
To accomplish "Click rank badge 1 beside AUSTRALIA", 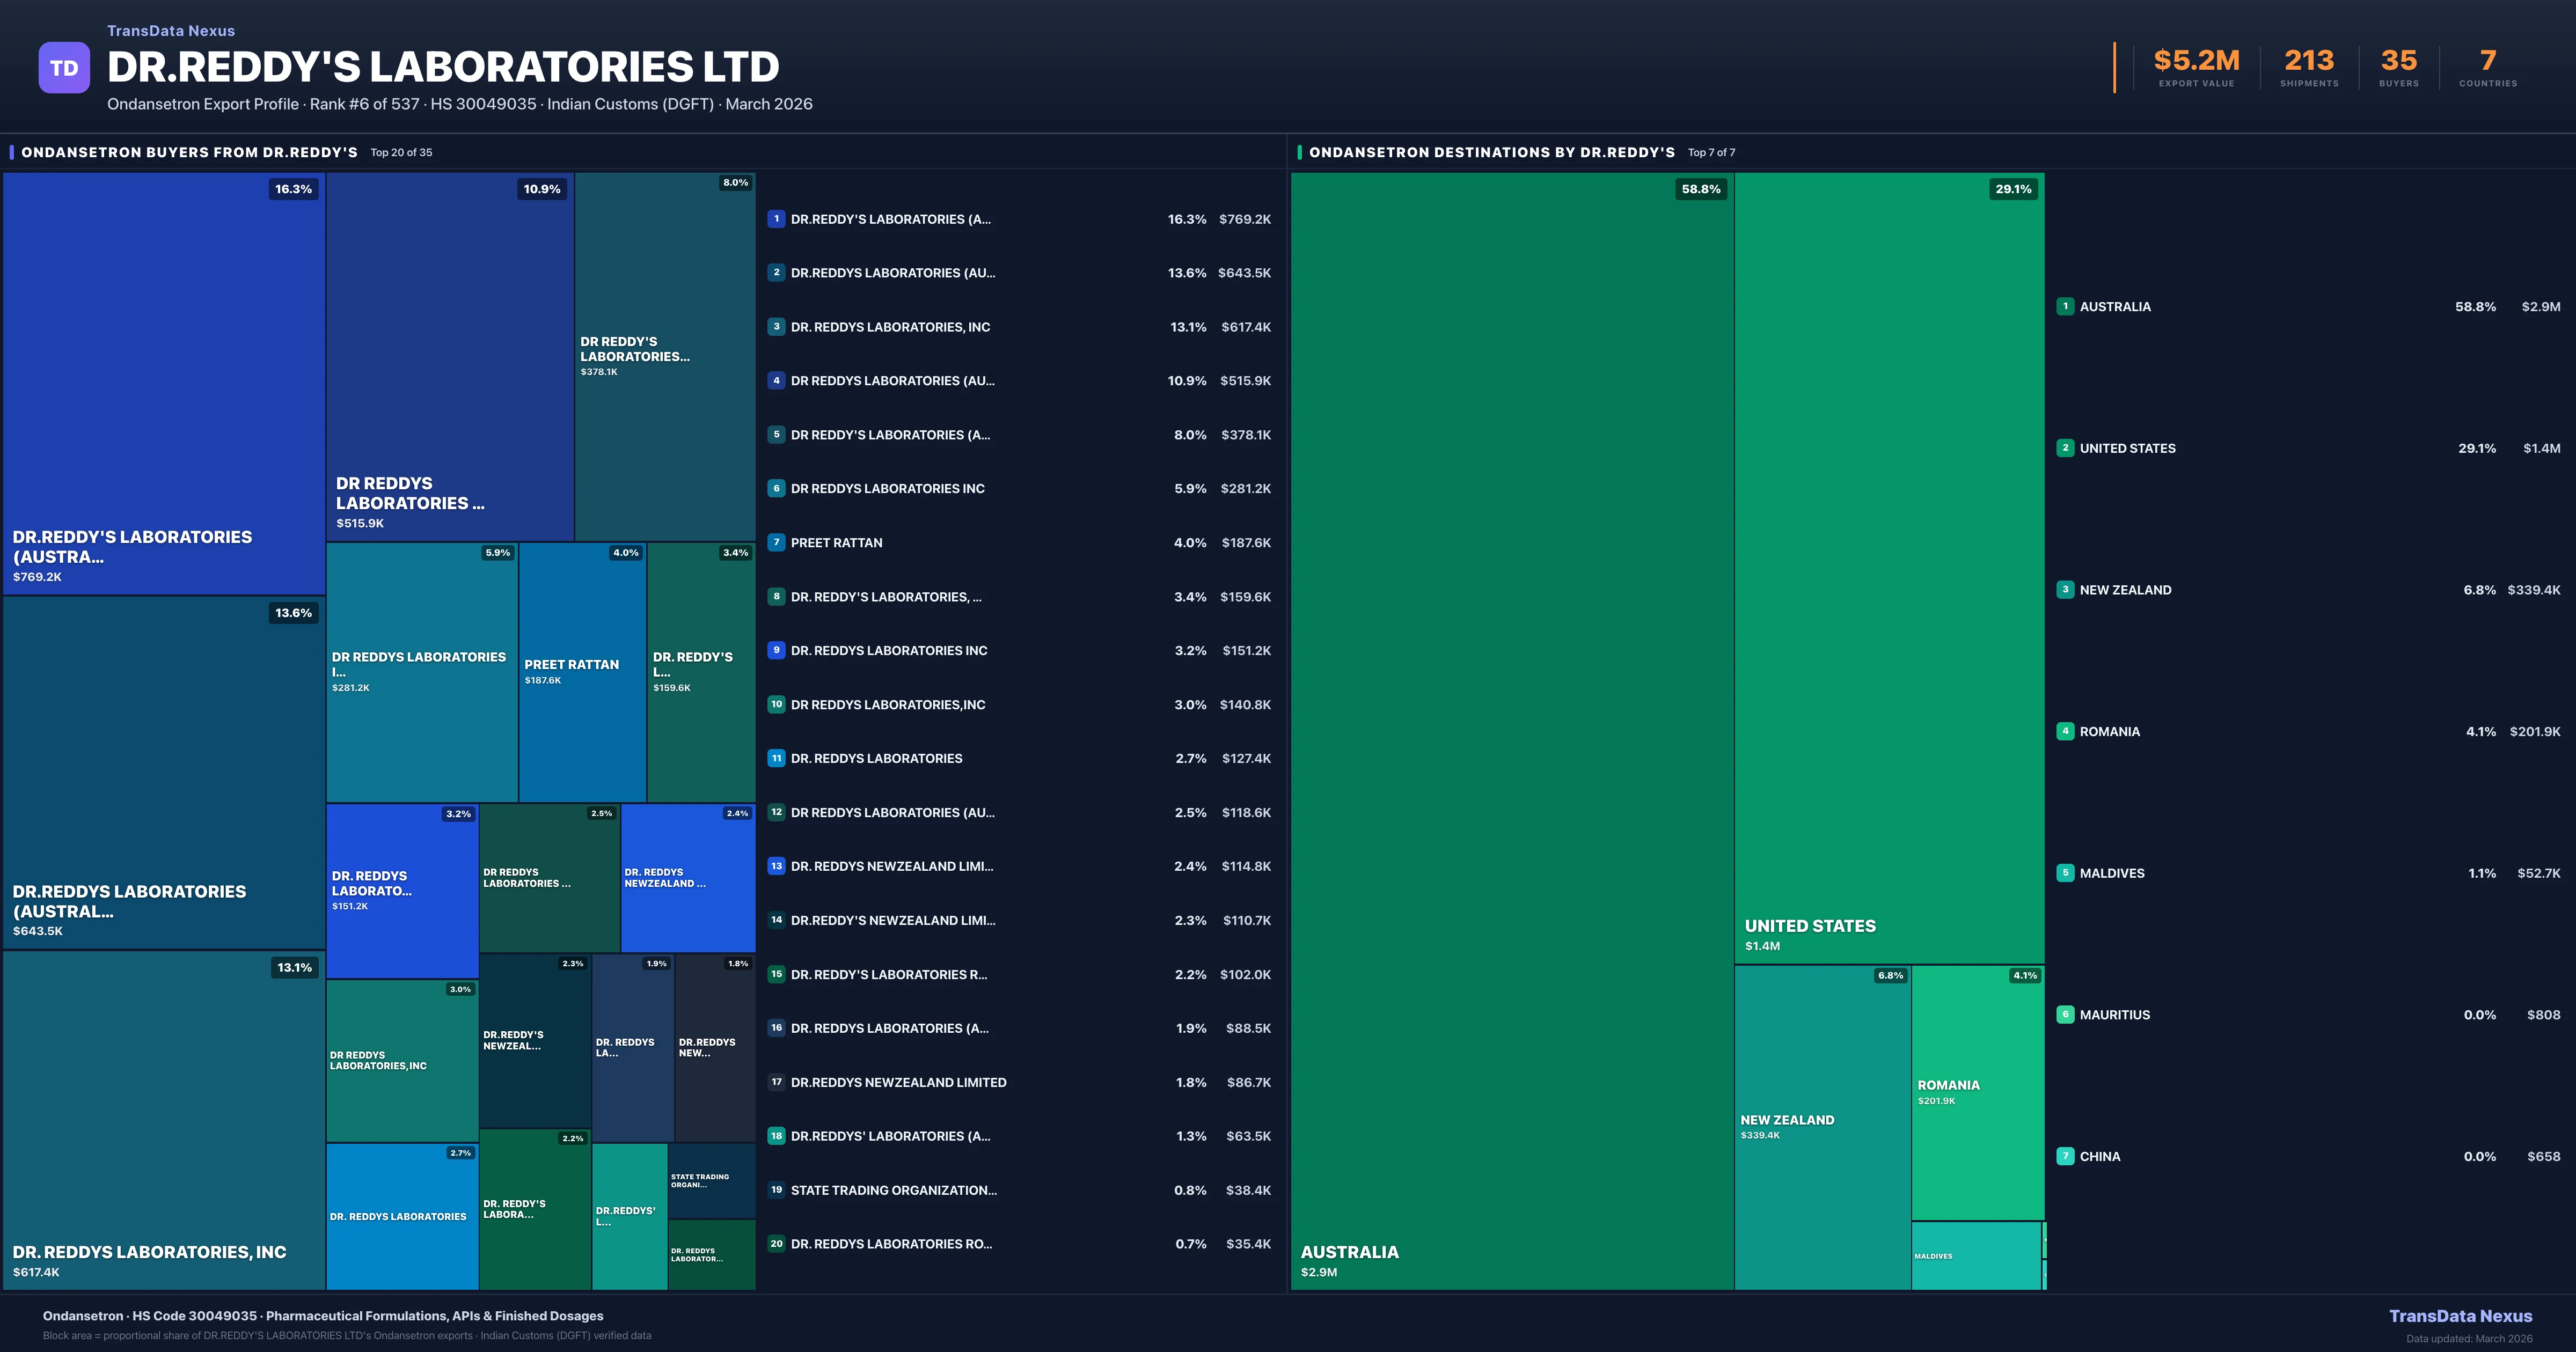I will coord(2065,307).
